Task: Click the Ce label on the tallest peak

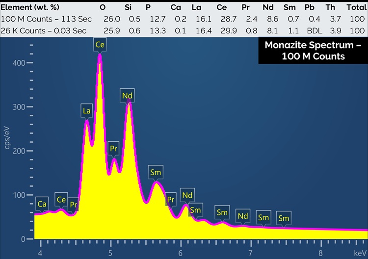Action: click(x=100, y=45)
